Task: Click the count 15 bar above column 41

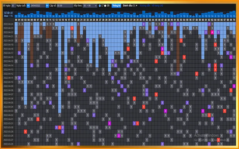Action: tap(144, 14)
